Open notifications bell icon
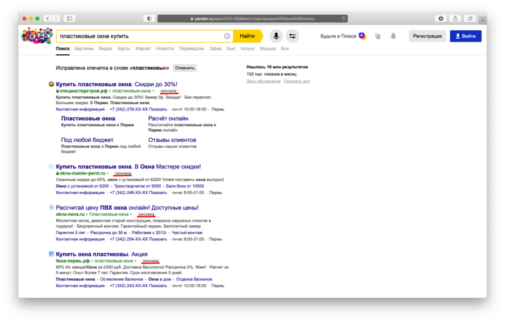Screen dimensions: 505x320 [394, 36]
